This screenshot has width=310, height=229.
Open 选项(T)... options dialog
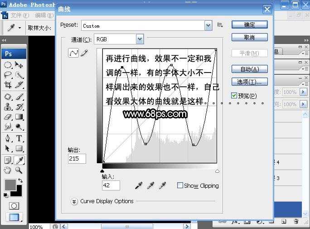(x=250, y=82)
